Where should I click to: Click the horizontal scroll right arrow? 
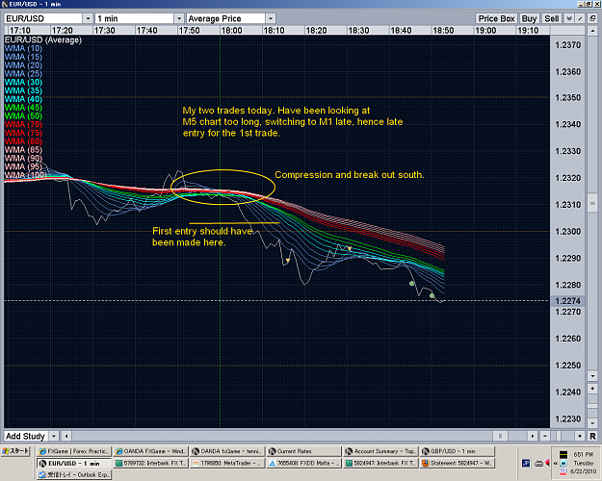(532, 436)
